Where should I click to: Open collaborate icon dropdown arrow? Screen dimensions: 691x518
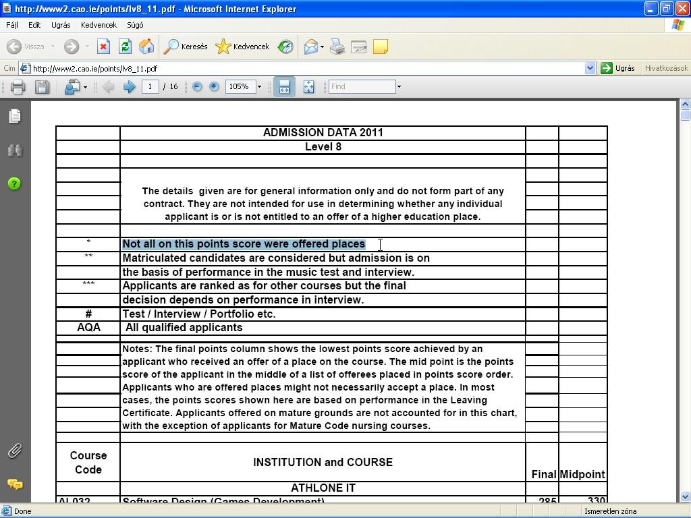85,87
